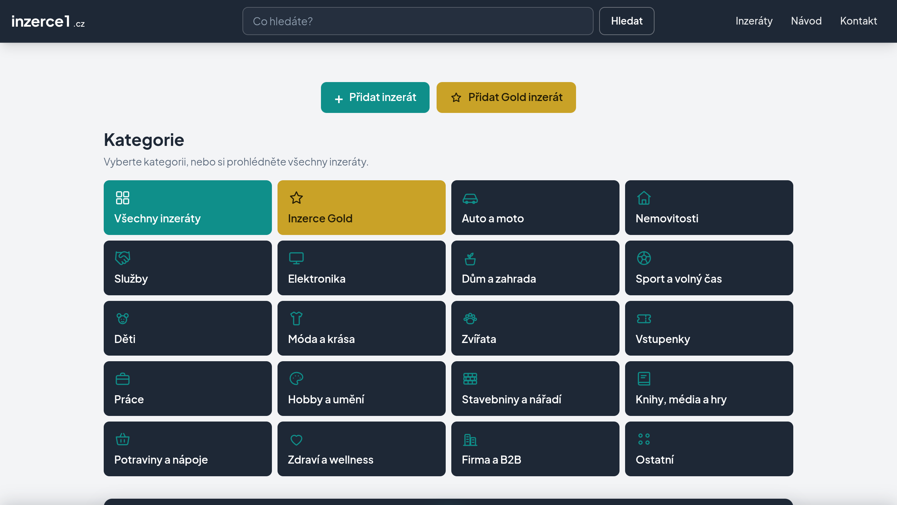Click the book icon for Knihy, média a hry
Image resolution: width=897 pixels, height=505 pixels.
tap(644, 379)
